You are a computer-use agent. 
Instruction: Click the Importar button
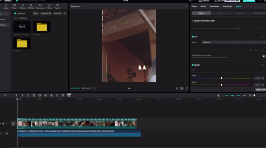(20, 13)
